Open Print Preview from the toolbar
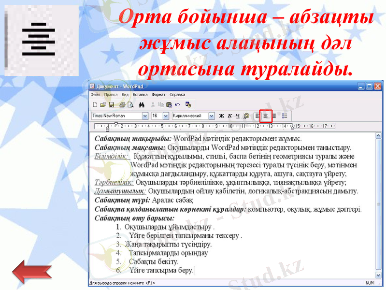 tap(130, 105)
